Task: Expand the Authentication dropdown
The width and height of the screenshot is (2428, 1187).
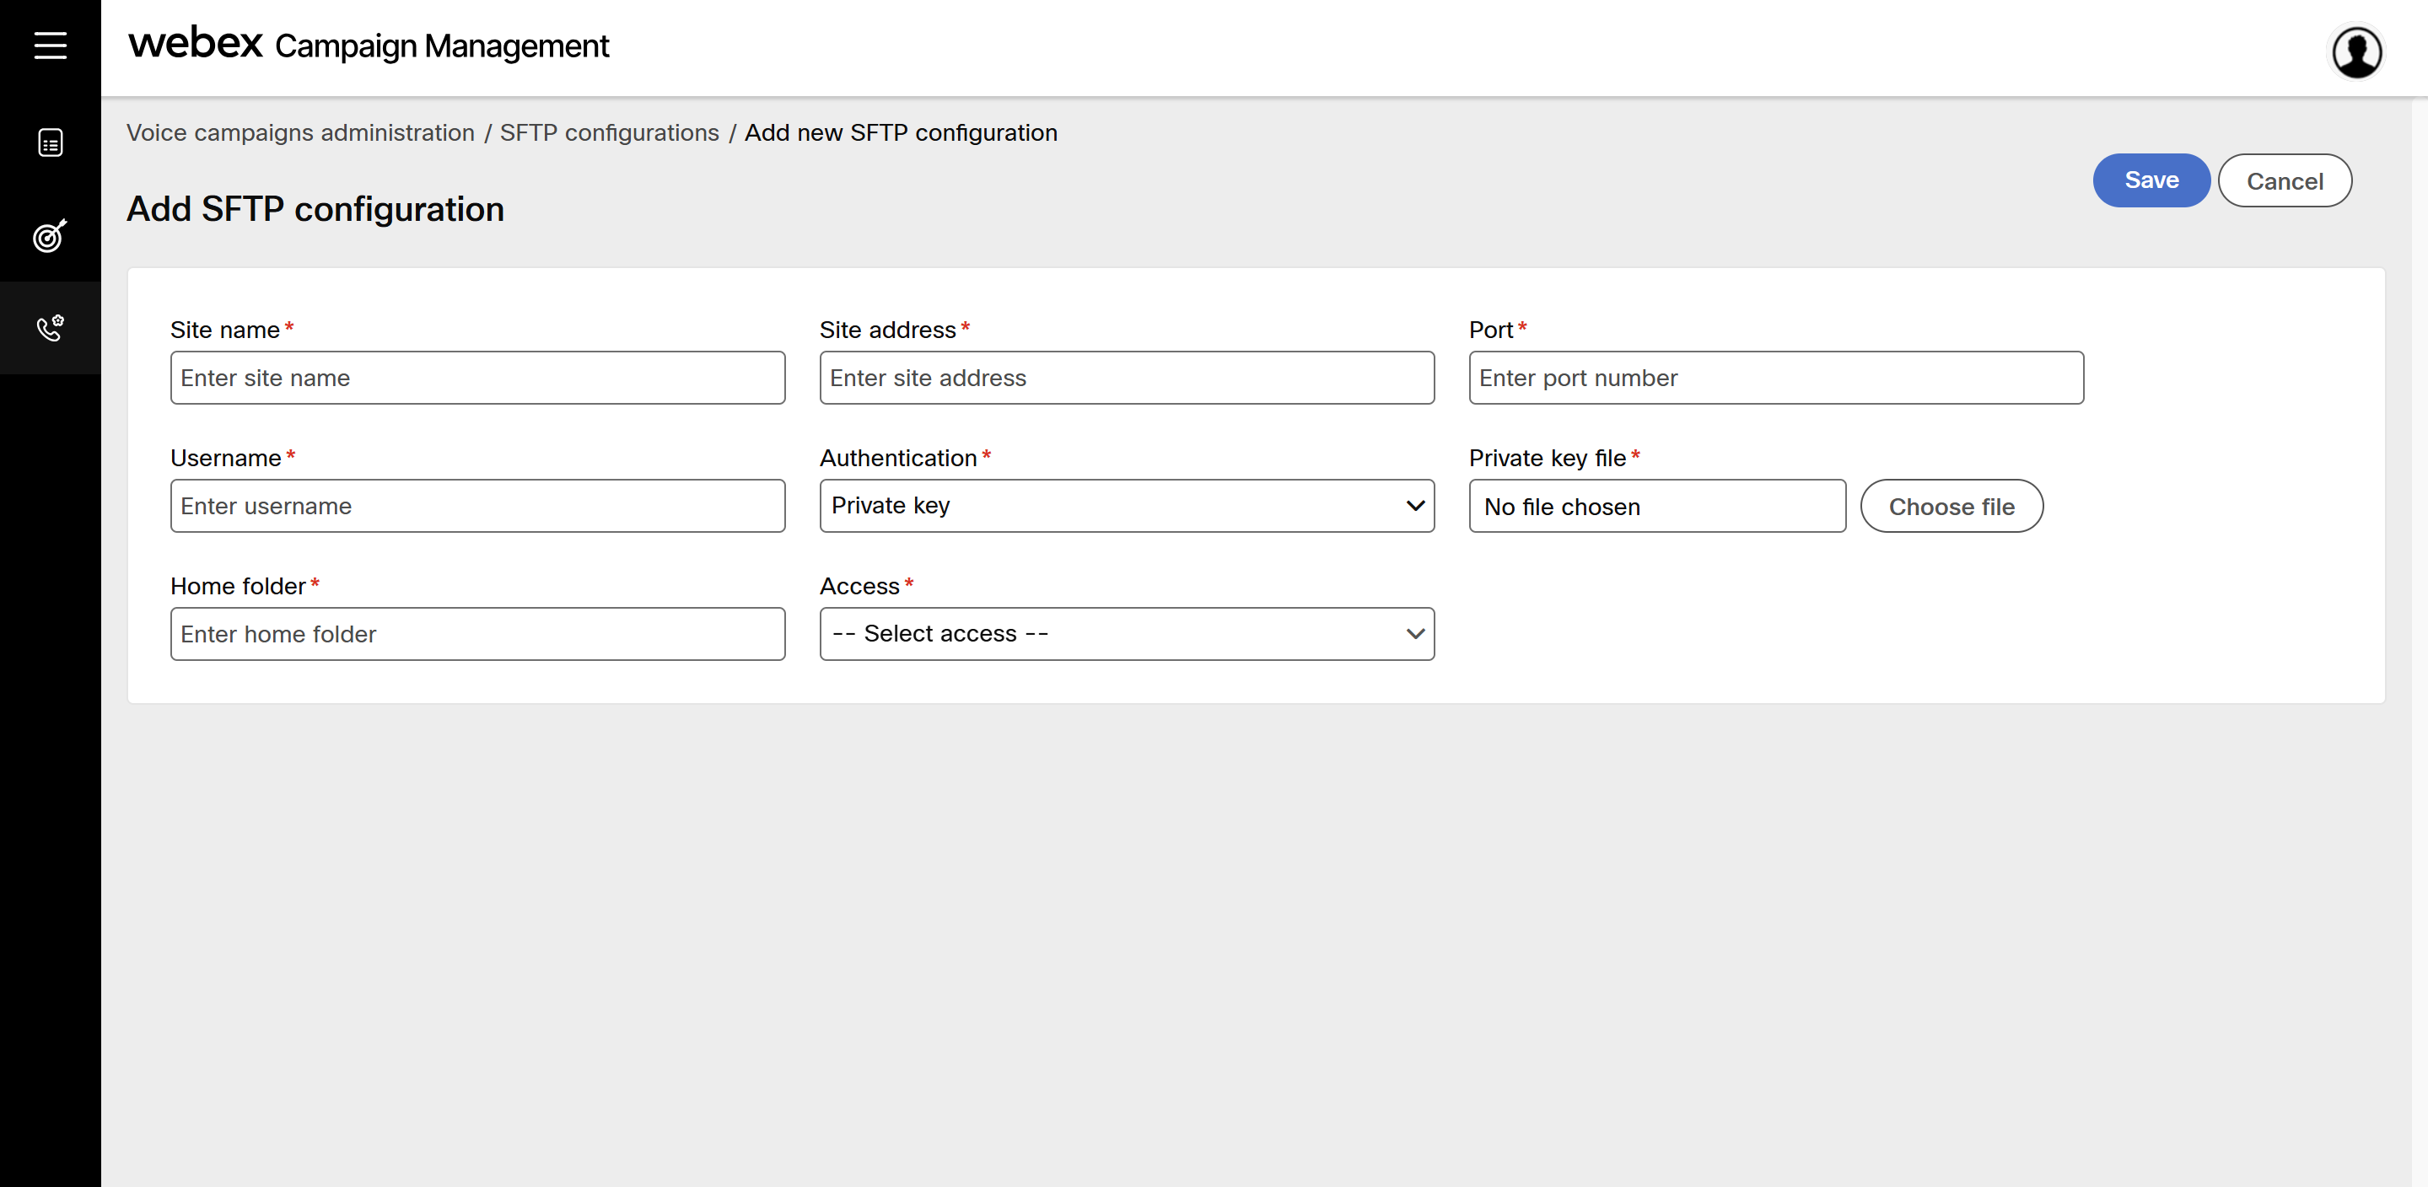Action: pos(1127,506)
